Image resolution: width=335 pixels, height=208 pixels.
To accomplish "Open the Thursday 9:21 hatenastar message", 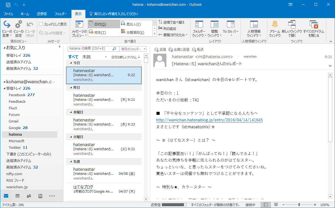I will [x=104, y=100].
